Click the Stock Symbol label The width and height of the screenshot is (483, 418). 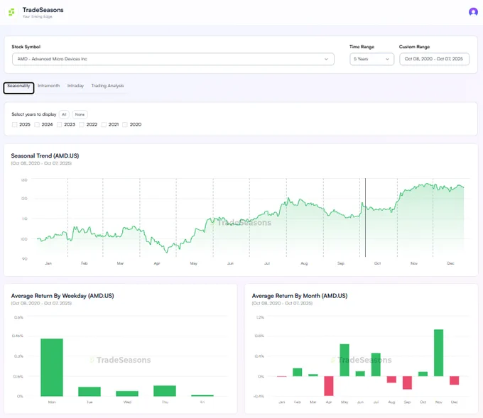pyautogui.click(x=26, y=47)
